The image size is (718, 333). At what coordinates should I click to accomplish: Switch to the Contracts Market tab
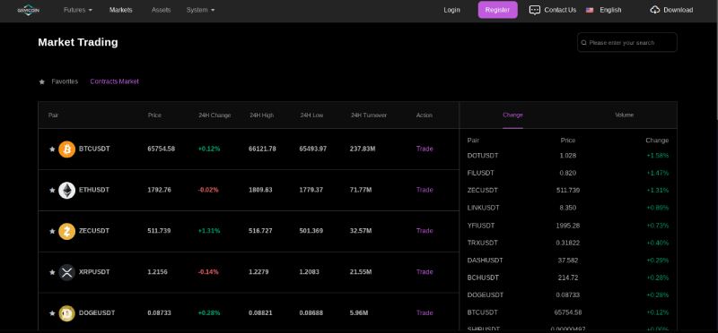click(115, 81)
